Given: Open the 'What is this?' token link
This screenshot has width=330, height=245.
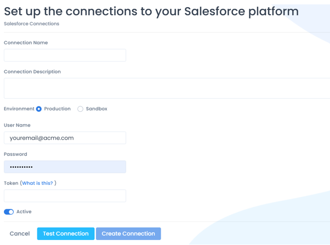Looking at the screenshot, I should pyautogui.click(x=37, y=183).
